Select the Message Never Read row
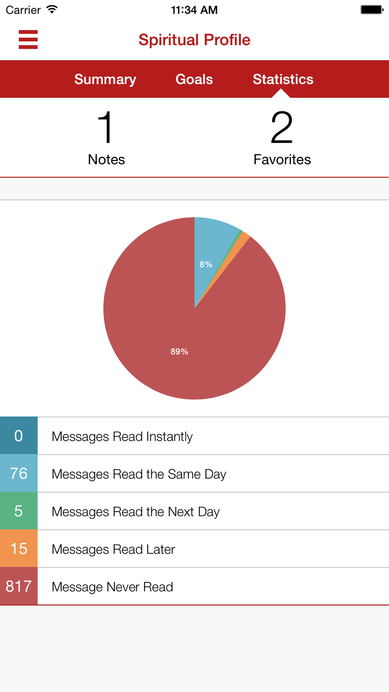The image size is (389, 692). pos(194,586)
